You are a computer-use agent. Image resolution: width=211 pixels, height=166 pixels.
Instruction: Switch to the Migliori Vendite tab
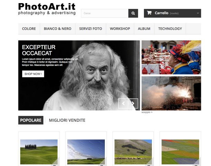point(67,120)
